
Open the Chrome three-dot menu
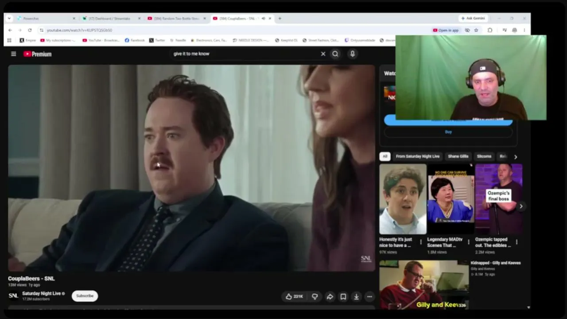point(524,30)
